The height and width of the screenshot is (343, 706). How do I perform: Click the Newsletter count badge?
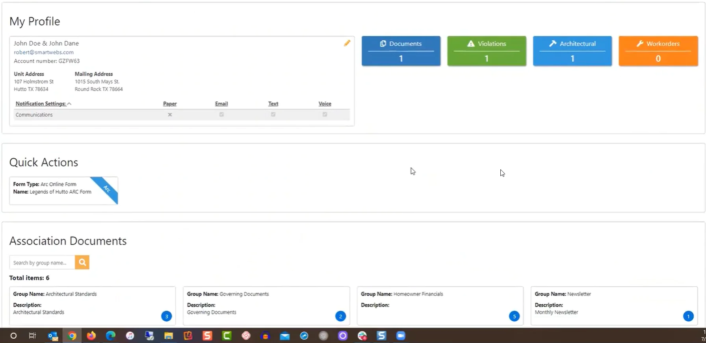tap(688, 316)
